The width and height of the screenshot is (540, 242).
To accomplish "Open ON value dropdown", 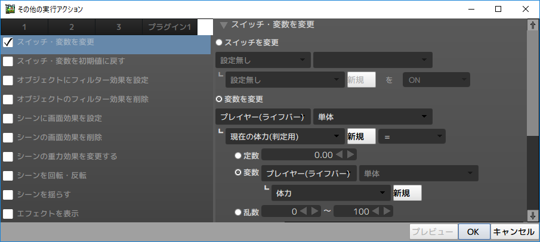I will 436,80.
